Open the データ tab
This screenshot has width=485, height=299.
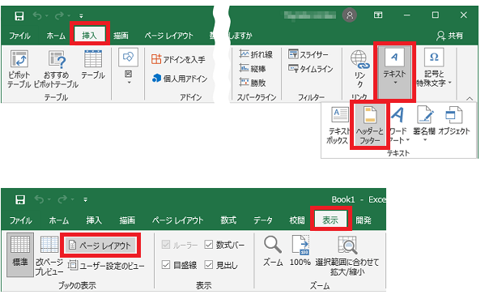click(263, 220)
